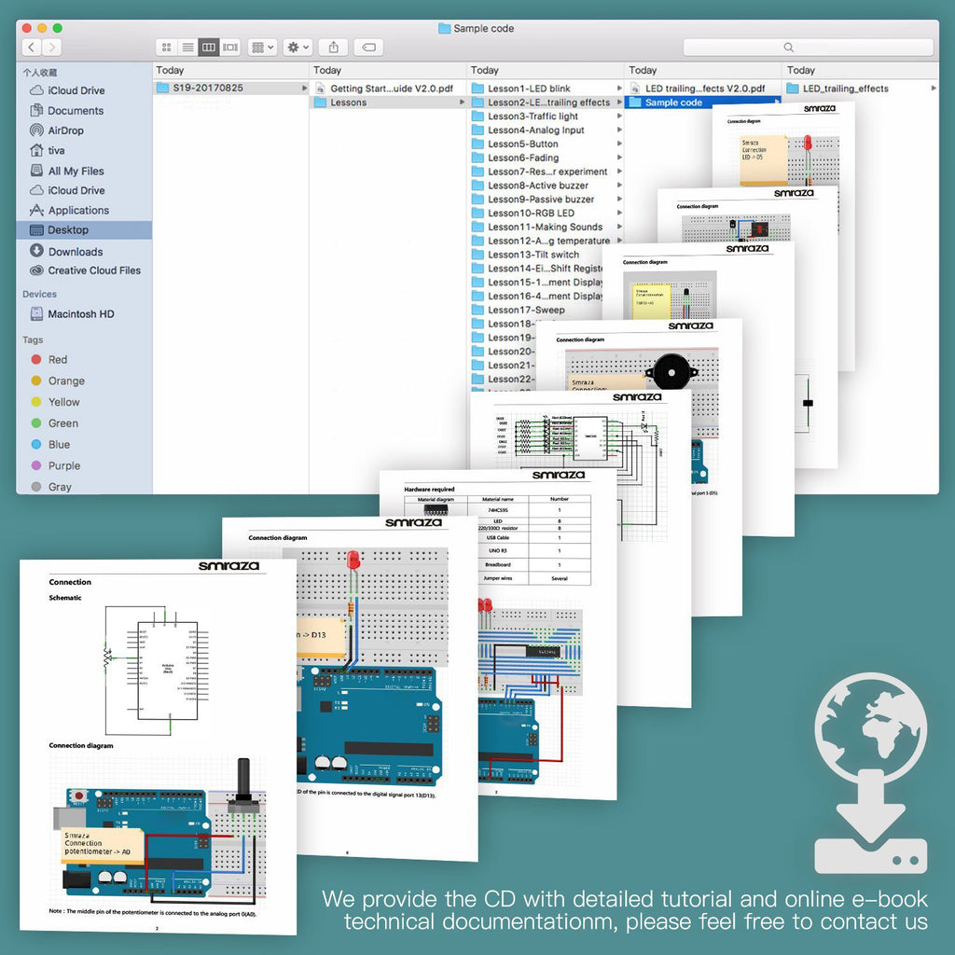Select the Blue tag in sidebar
Screen dimensions: 955x955
pyautogui.click(x=59, y=445)
